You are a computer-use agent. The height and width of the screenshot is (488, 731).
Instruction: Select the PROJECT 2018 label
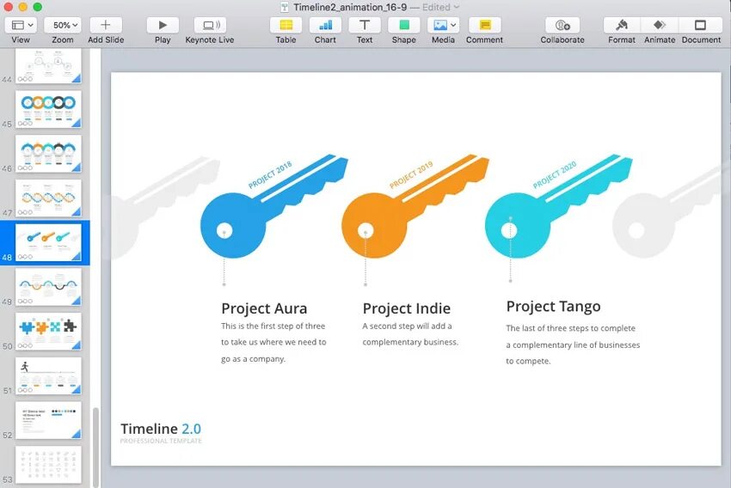click(270, 174)
